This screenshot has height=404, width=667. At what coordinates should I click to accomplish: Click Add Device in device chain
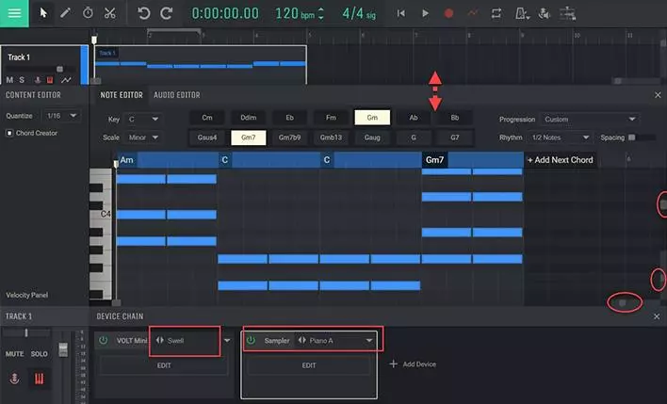point(413,364)
